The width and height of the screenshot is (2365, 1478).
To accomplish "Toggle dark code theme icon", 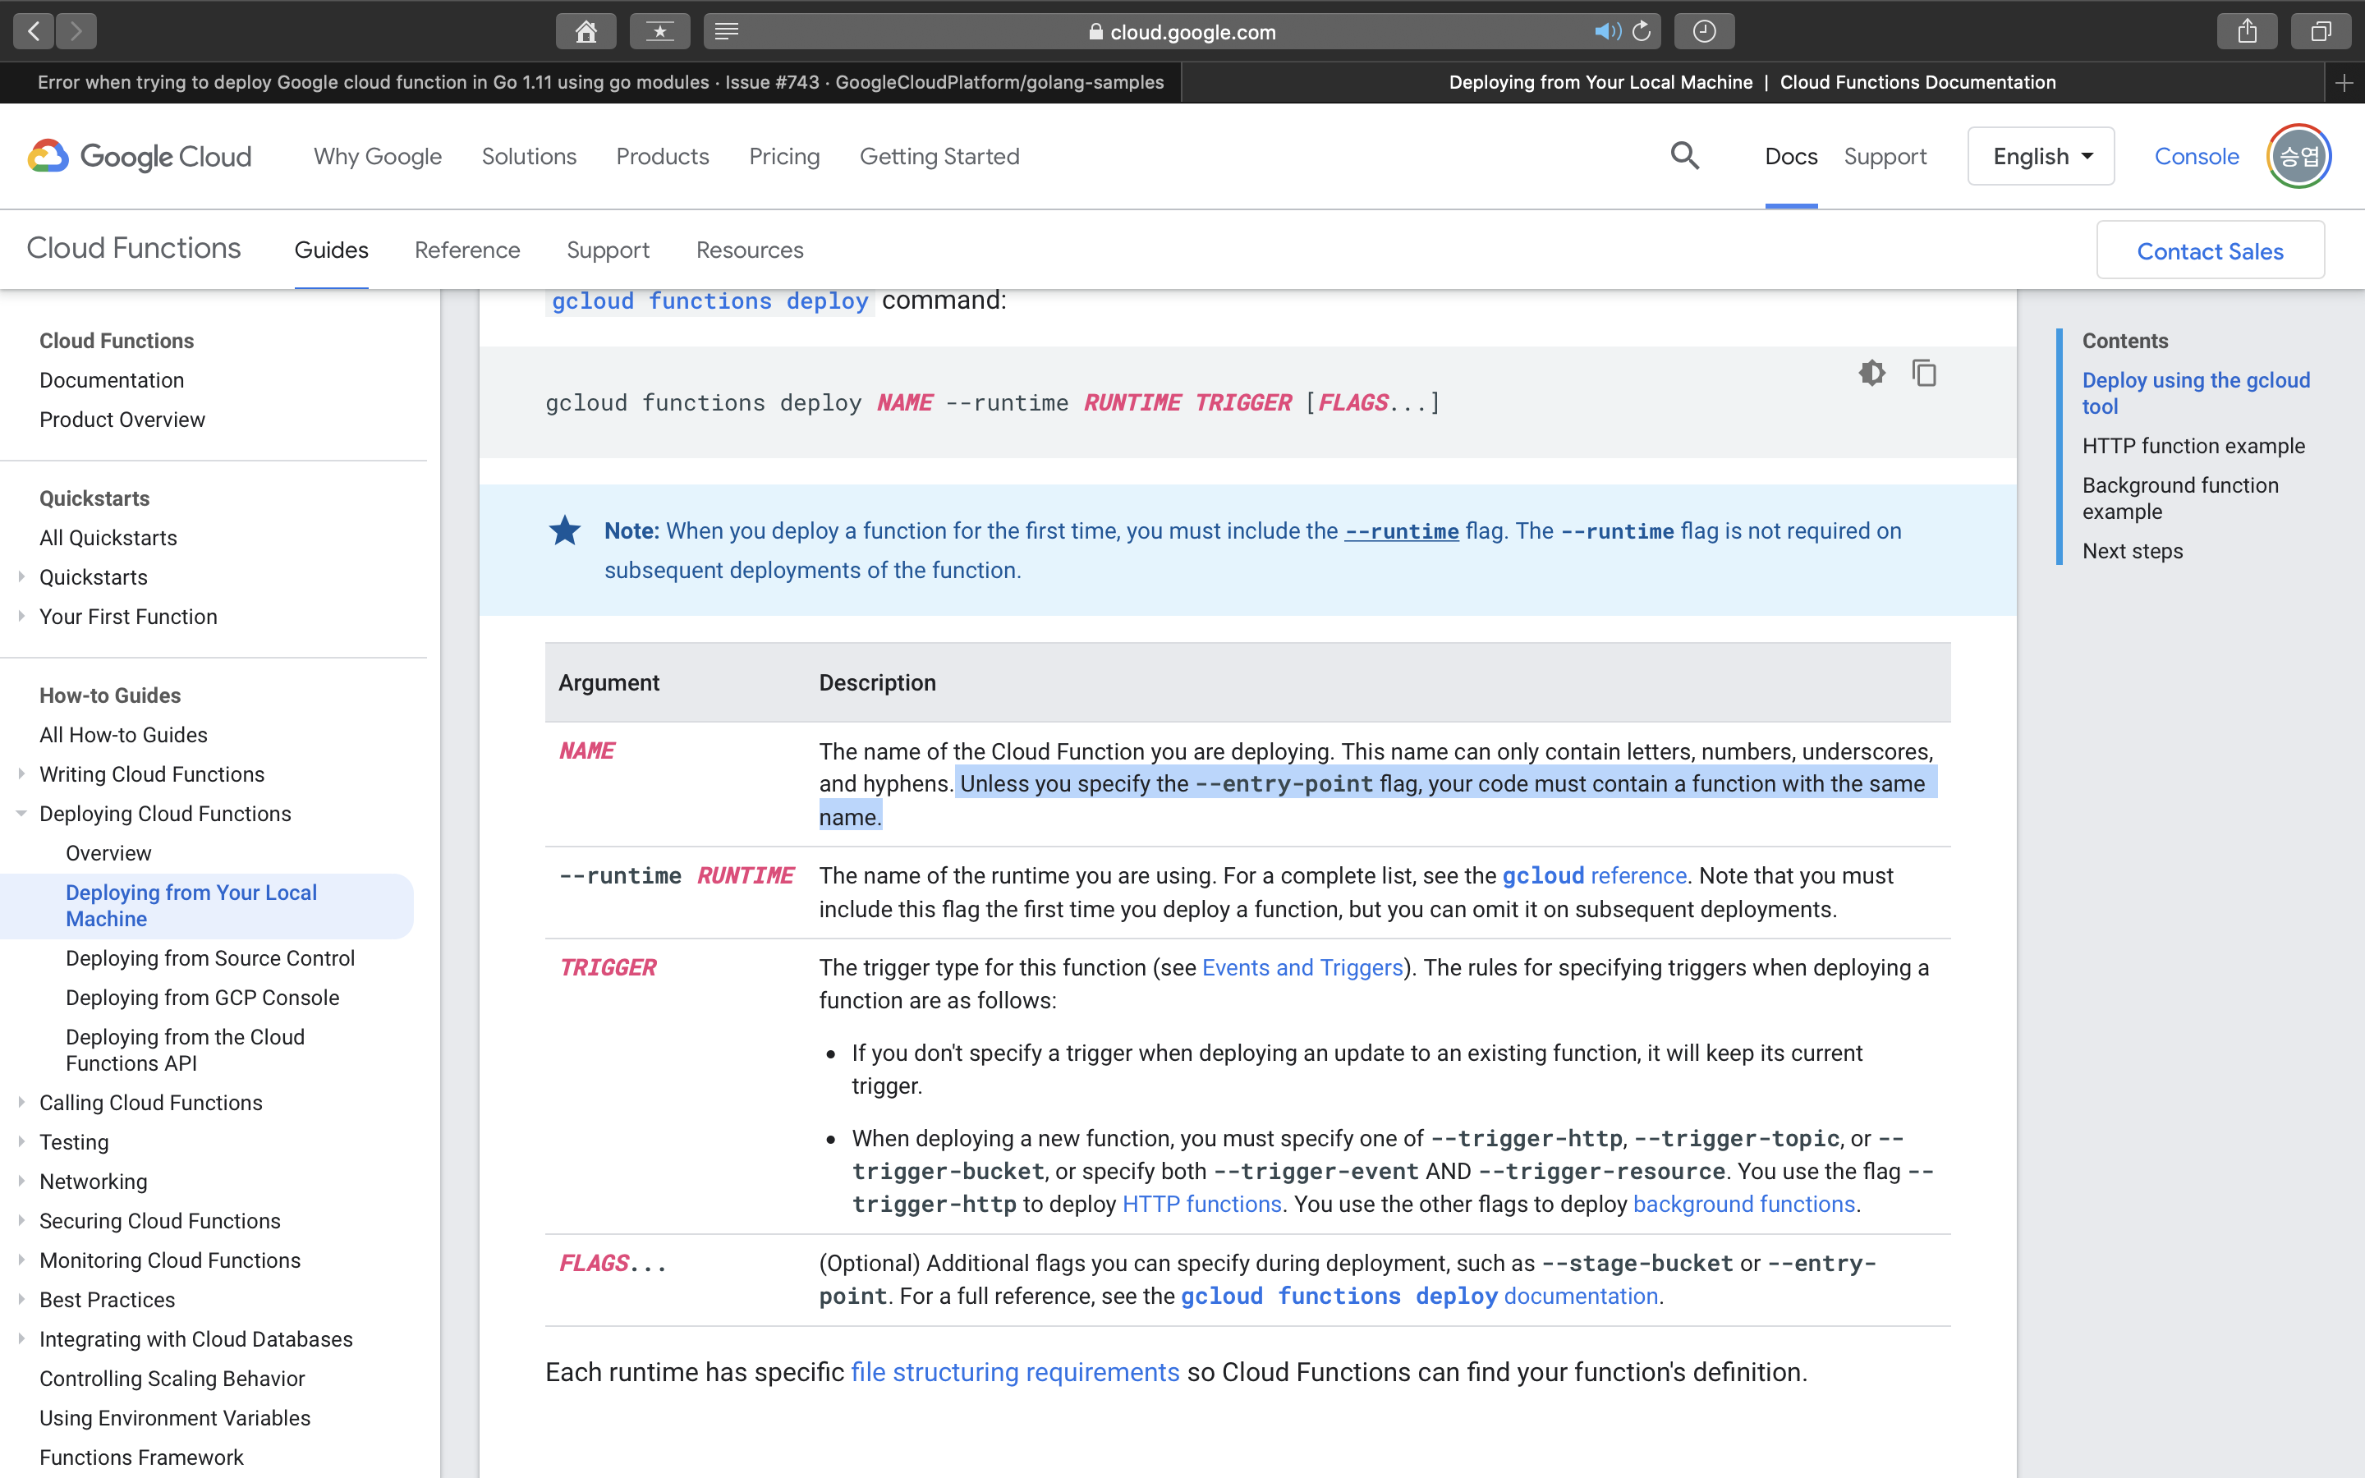I will [x=1871, y=374].
